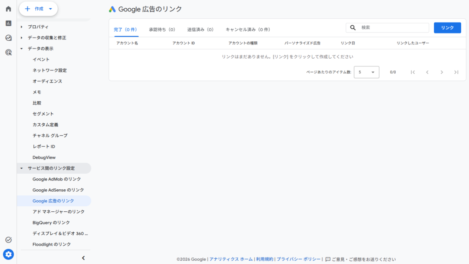This screenshot has height=264, width=469.
Task: Select レポート ID in sidebar
Action: 44,146
